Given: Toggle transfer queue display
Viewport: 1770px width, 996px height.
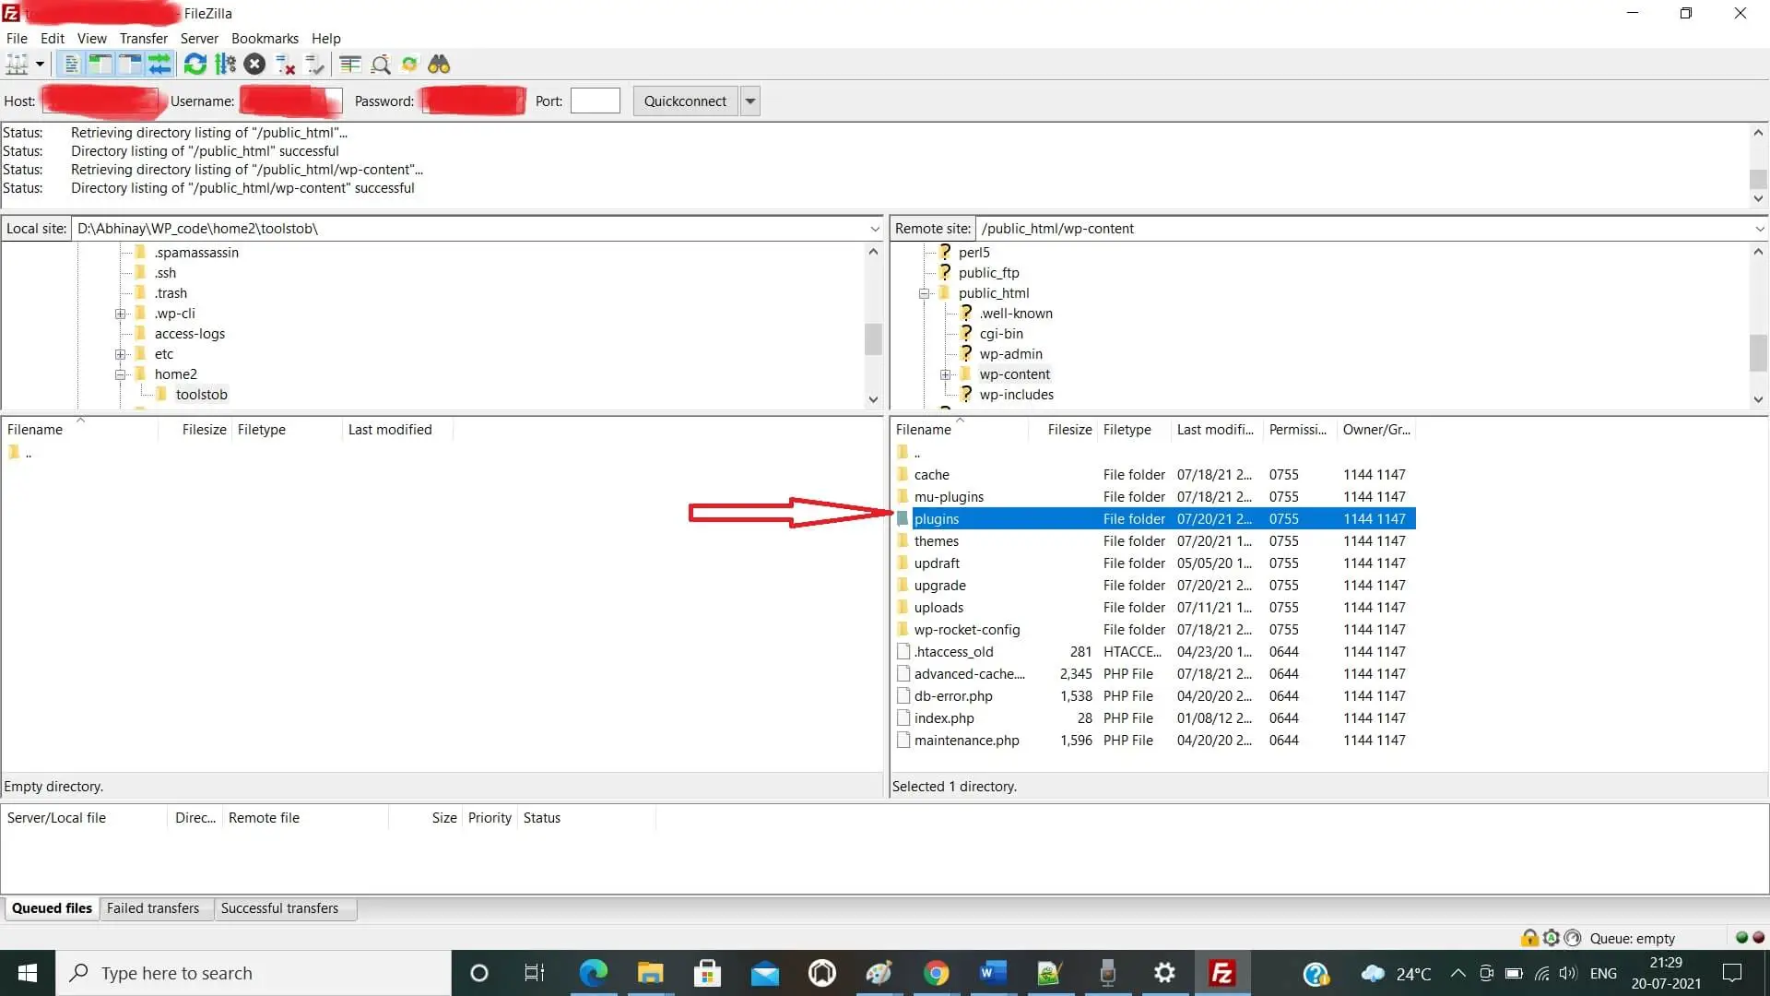Looking at the screenshot, I should [159, 65].
